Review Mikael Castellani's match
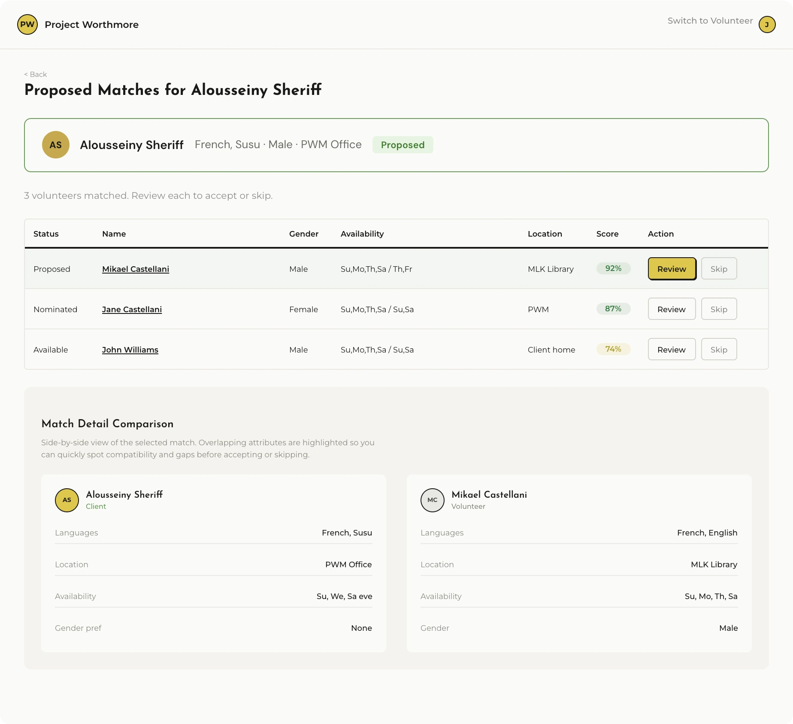793x724 pixels. tap(672, 269)
